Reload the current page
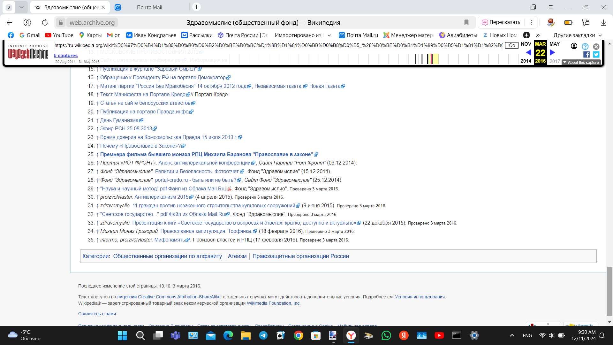 [x=45, y=22]
